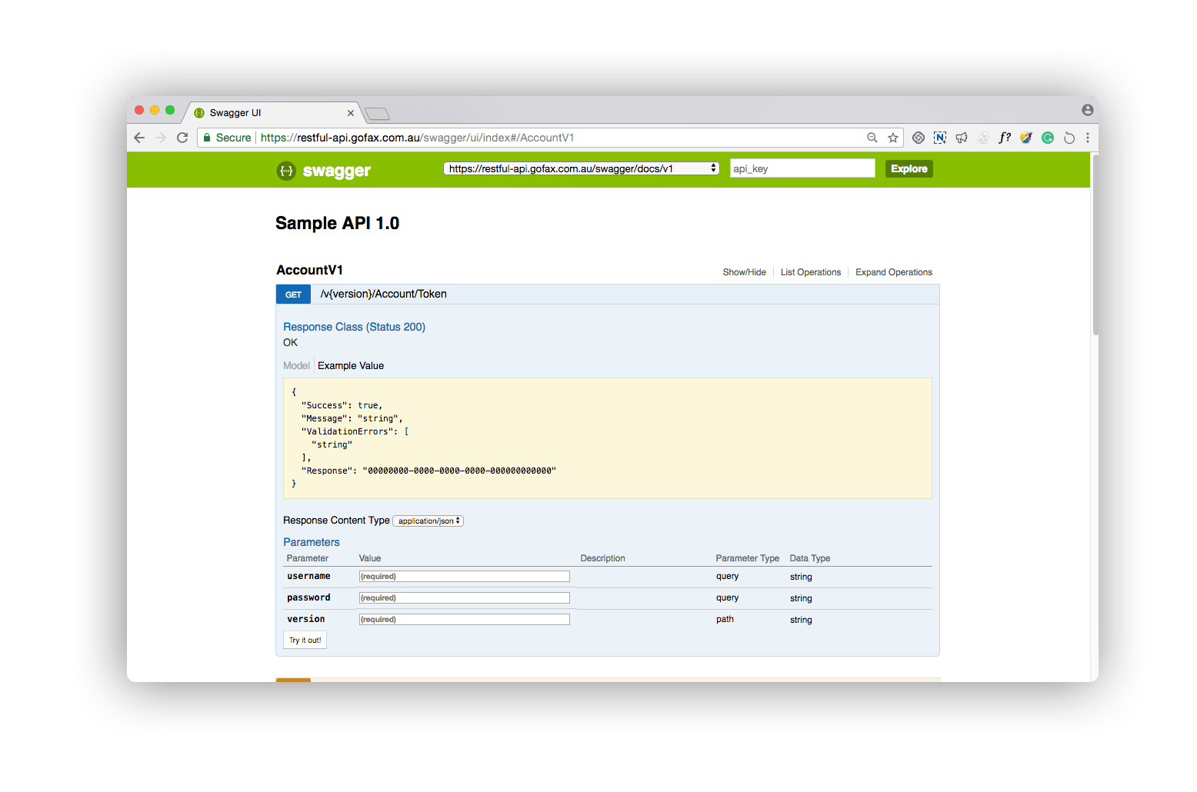Click the zoom magnifier icon in address bar
The width and height of the screenshot is (1197, 792).
coord(872,138)
